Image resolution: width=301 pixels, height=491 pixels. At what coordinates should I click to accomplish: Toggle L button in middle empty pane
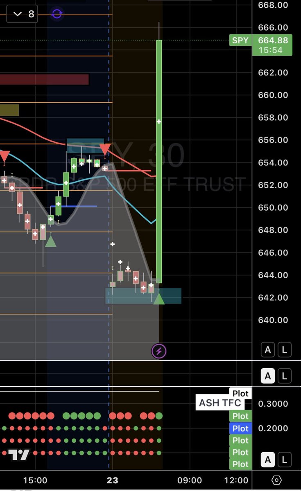(284, 376)
